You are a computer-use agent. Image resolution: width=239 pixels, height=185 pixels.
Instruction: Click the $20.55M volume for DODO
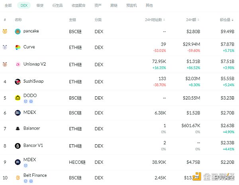click(x=192, y=98)
